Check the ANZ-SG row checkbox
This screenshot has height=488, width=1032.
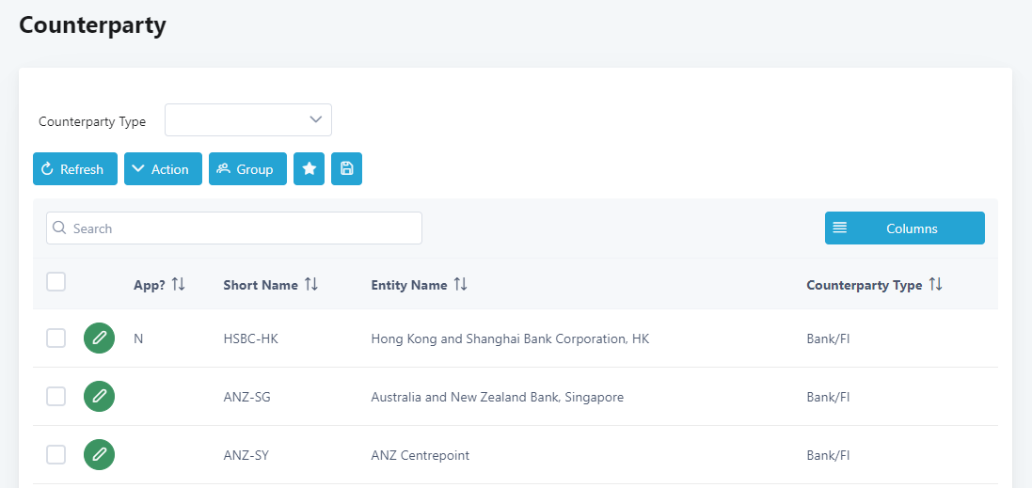tap(56, 397)
